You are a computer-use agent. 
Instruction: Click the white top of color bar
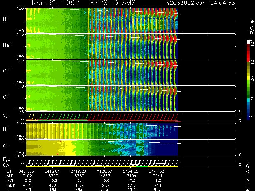[x=248, y=42]
